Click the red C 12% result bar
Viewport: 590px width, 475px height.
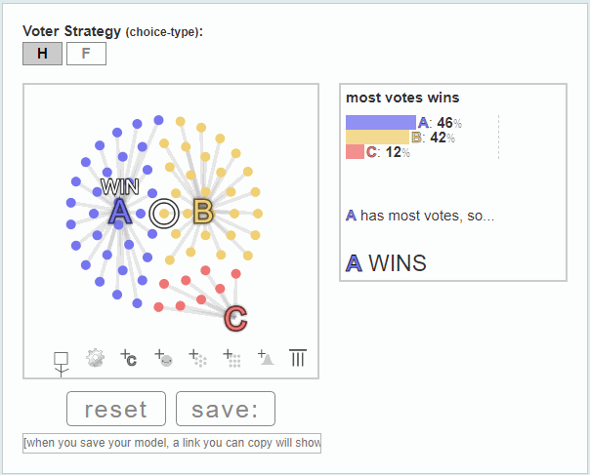coord(355,152)
